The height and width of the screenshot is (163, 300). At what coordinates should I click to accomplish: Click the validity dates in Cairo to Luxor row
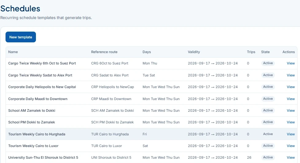[213, 146]
